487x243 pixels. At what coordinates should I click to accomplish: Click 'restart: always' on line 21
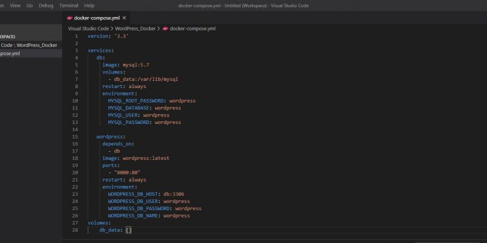(124, 180)
